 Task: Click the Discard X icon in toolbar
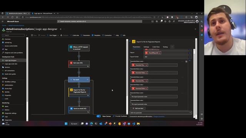39,35
